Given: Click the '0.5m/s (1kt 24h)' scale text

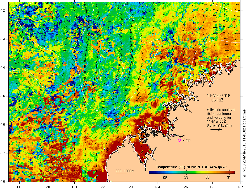Looking at the screenshot, I should pyautogui.click(x=219, y=125).
